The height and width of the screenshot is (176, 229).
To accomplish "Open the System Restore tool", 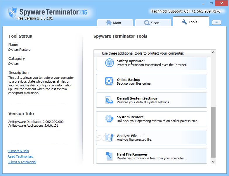I will tap(151, 119).
